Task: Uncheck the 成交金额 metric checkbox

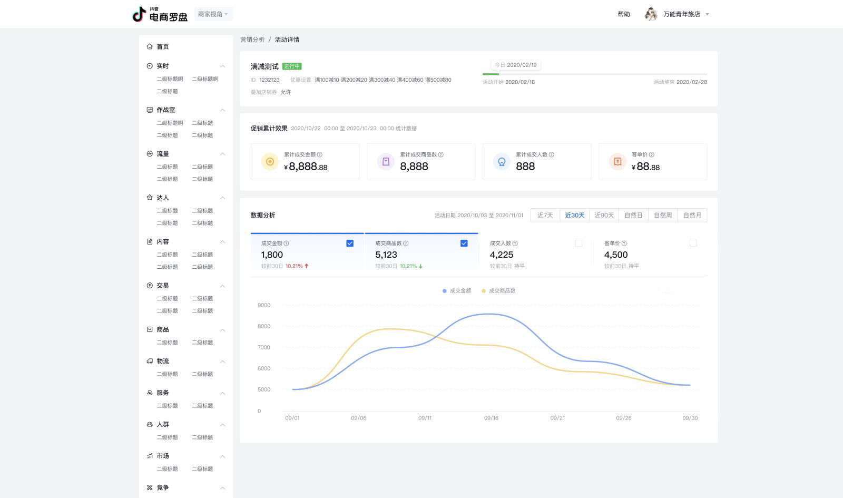Action: click(x=350, y=243)
